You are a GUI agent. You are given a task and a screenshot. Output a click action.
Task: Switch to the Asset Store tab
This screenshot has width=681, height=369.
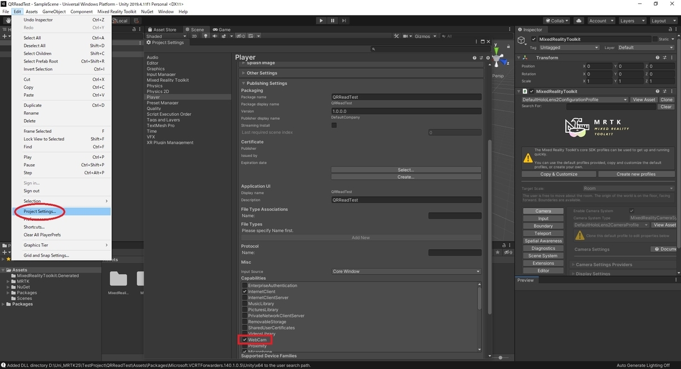pyautogui.click(x=162, y=30)
